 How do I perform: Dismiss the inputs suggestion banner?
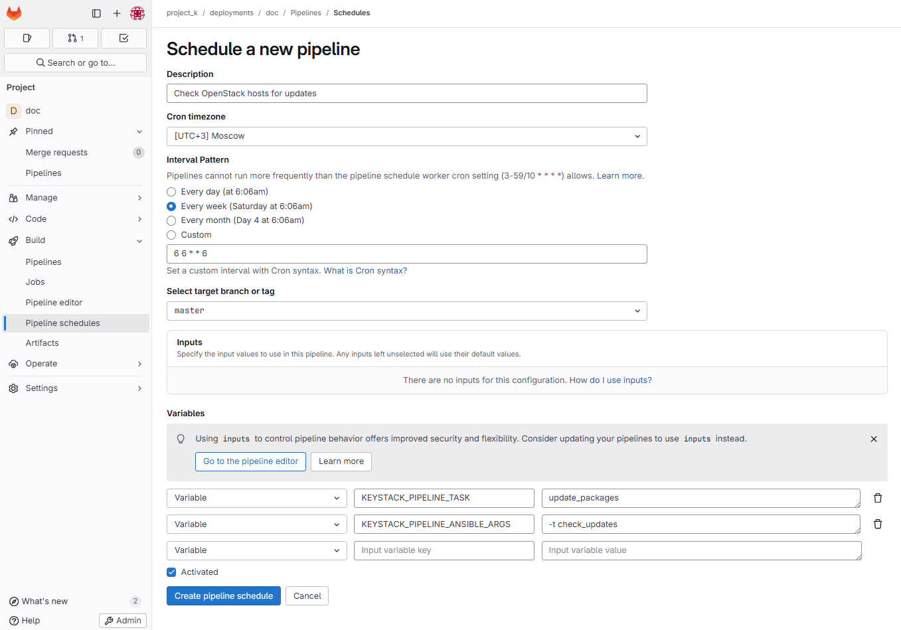click(874, 439)
